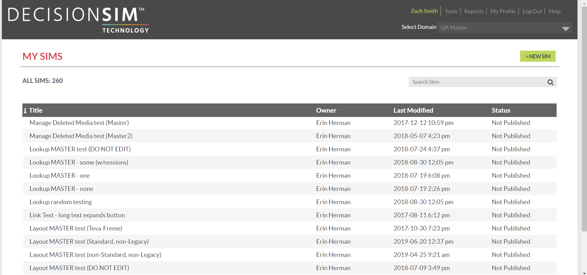
Task: Sort by Owner column header
Action: [326, 110]
